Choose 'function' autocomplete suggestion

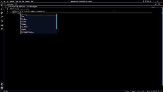pyautogui.click(x=38, y=28)
